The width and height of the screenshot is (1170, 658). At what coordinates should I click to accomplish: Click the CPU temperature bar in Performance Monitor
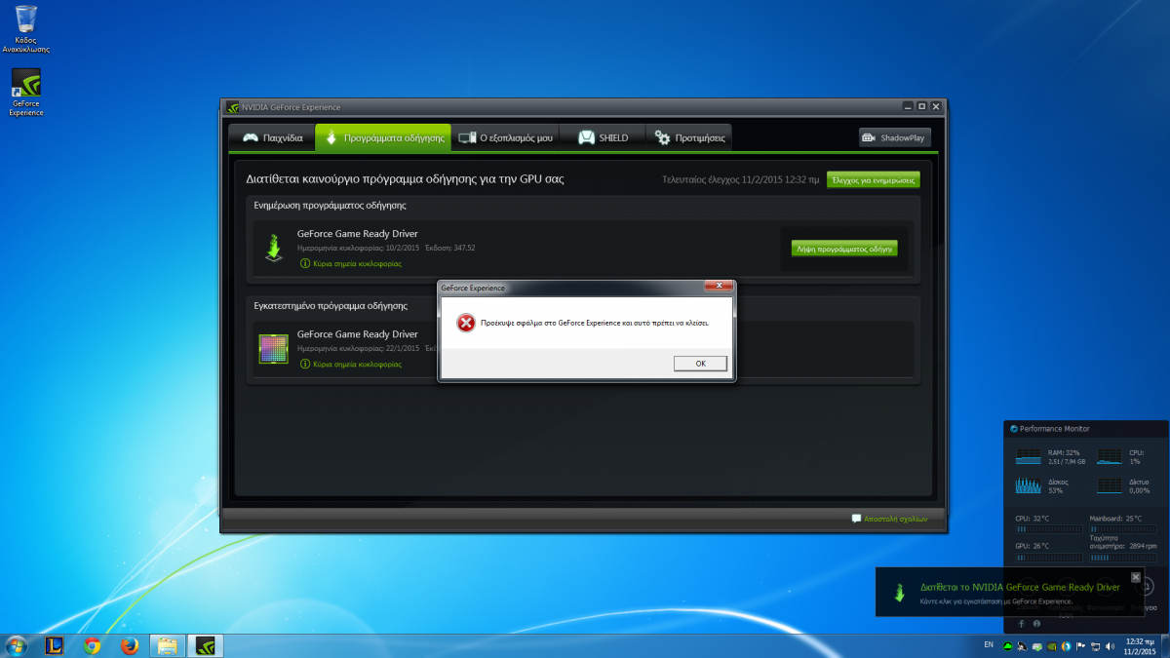pyautogui.click(x=1049, y=529)
